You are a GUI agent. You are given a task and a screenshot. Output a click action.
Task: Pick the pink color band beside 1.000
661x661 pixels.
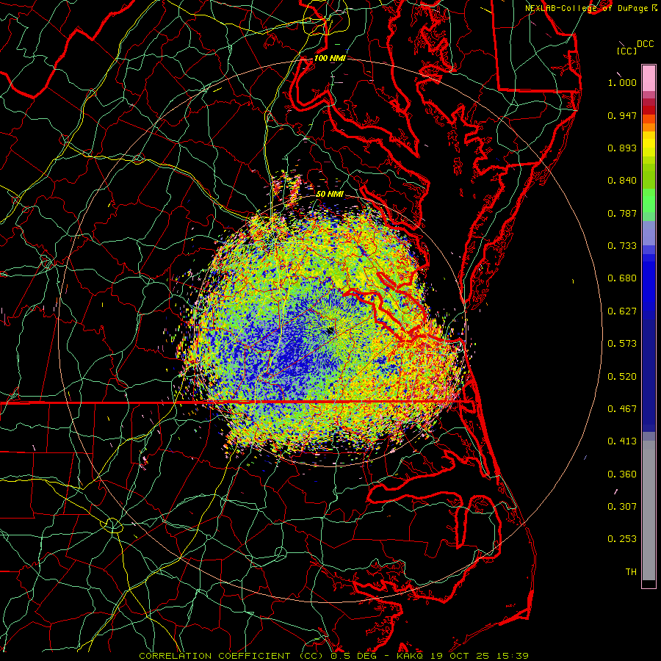[x=649, y=79]
